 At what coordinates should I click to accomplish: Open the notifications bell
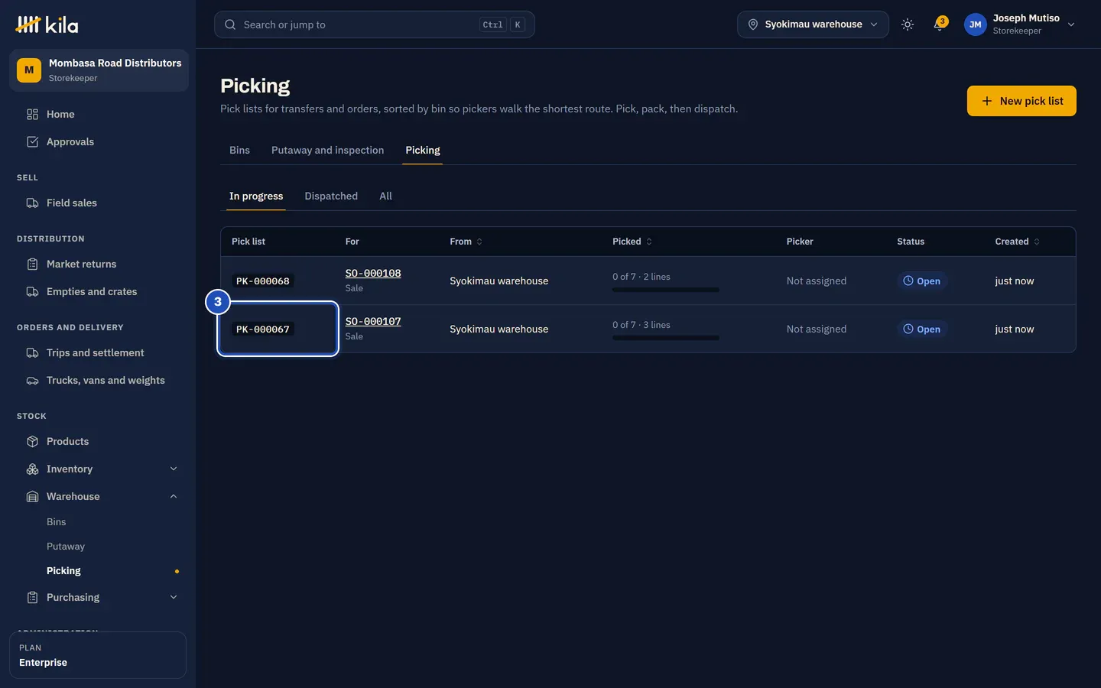click(x=940, y=24)
